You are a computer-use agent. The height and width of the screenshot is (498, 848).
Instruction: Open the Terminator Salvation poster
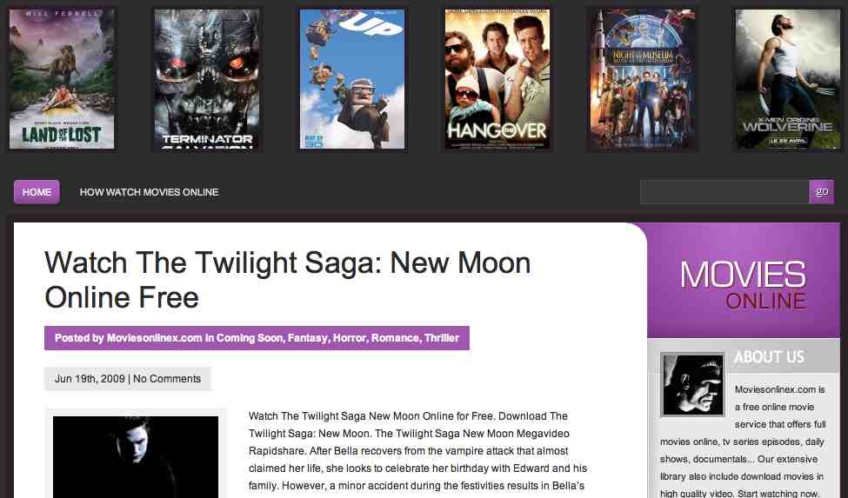click(x=207, y=79)
